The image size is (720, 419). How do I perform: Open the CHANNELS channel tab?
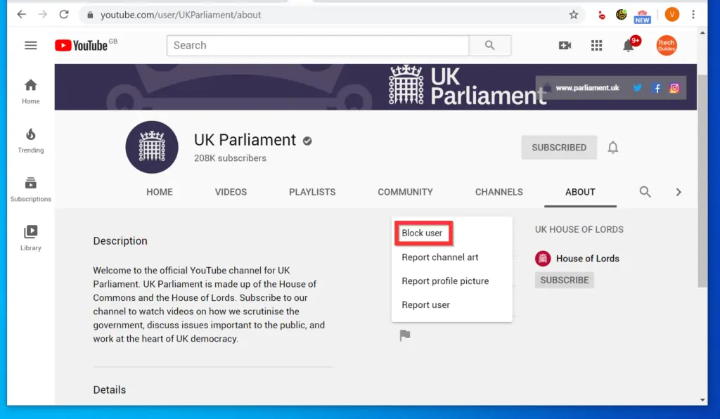[x=499, y=192]
